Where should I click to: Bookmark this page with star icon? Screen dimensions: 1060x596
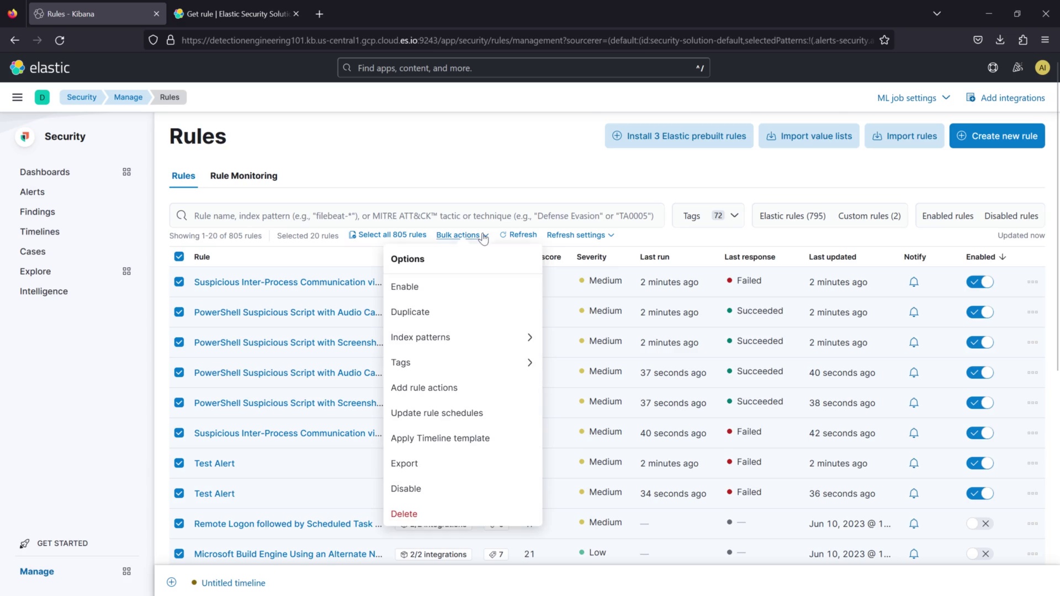click(x=884, y=40)
